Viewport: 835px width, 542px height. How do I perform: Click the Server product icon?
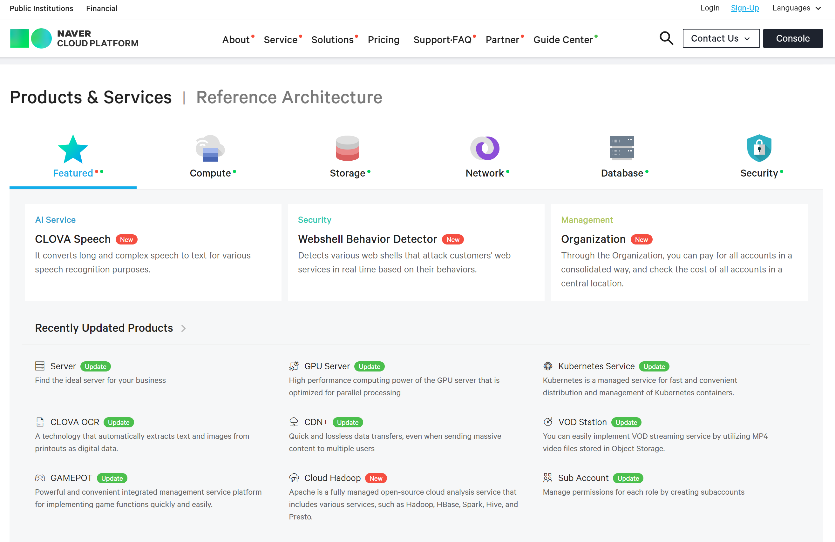coord(40,366)
